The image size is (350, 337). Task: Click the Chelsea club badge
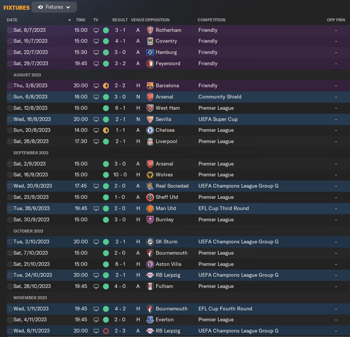coord(150,130)
